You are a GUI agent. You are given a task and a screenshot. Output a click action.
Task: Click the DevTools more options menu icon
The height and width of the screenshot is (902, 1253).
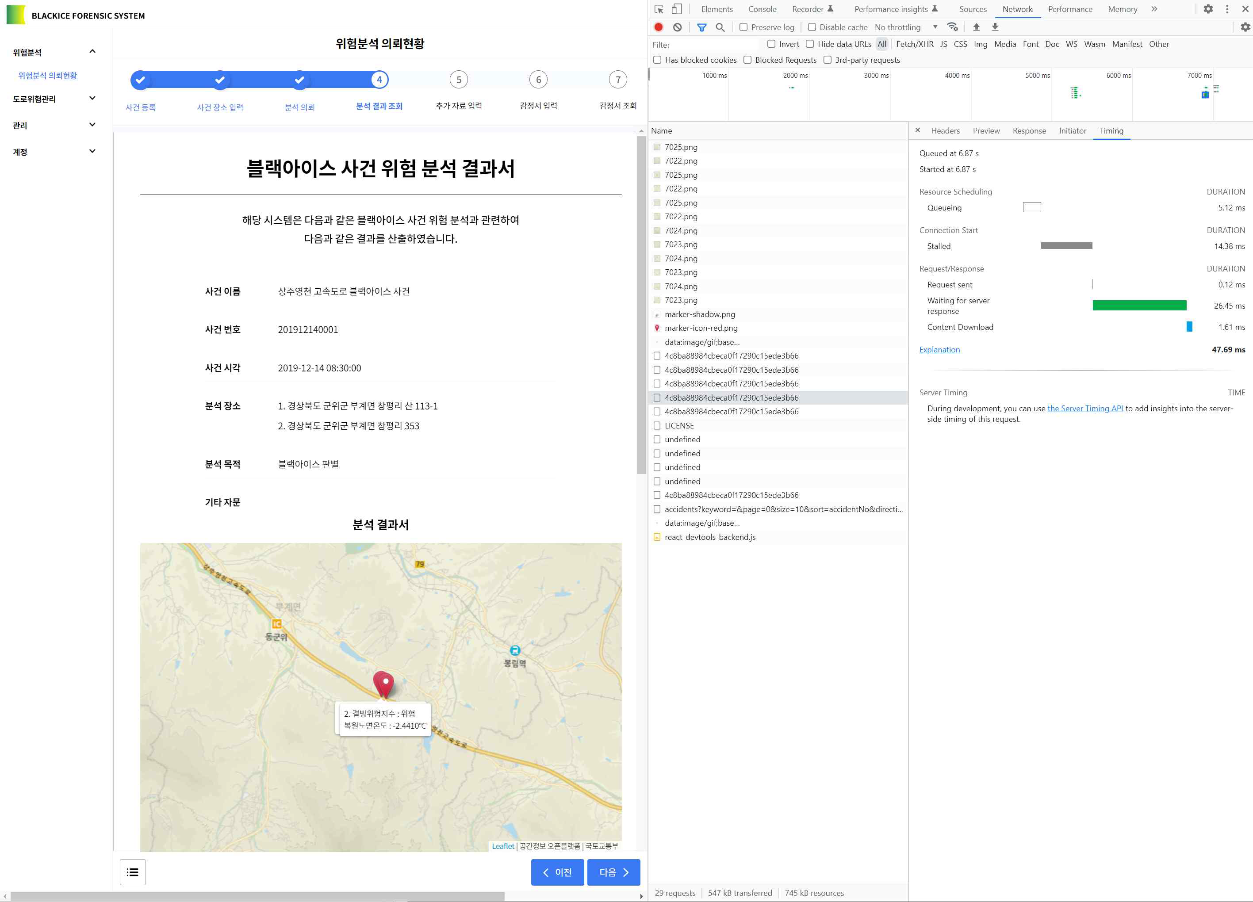(1228, 8)
